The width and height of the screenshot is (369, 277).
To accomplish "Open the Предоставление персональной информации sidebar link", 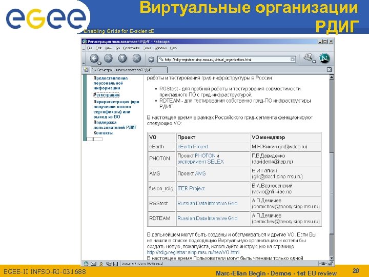I will [111, 83].
